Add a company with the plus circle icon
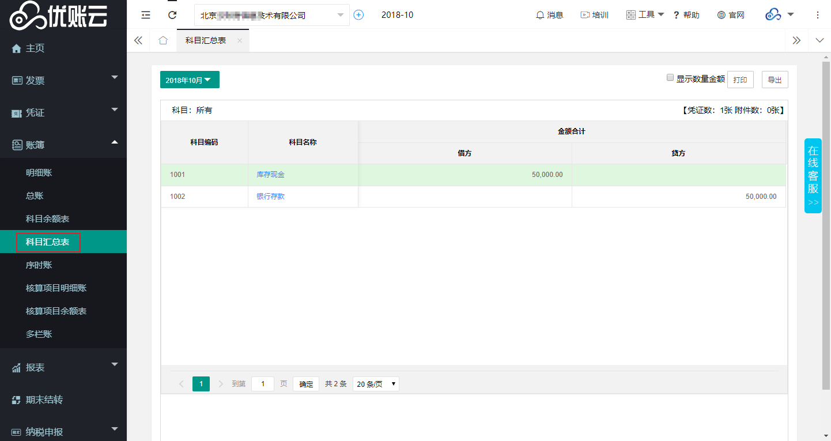This screenshot has height=441, width=831. 358,15
